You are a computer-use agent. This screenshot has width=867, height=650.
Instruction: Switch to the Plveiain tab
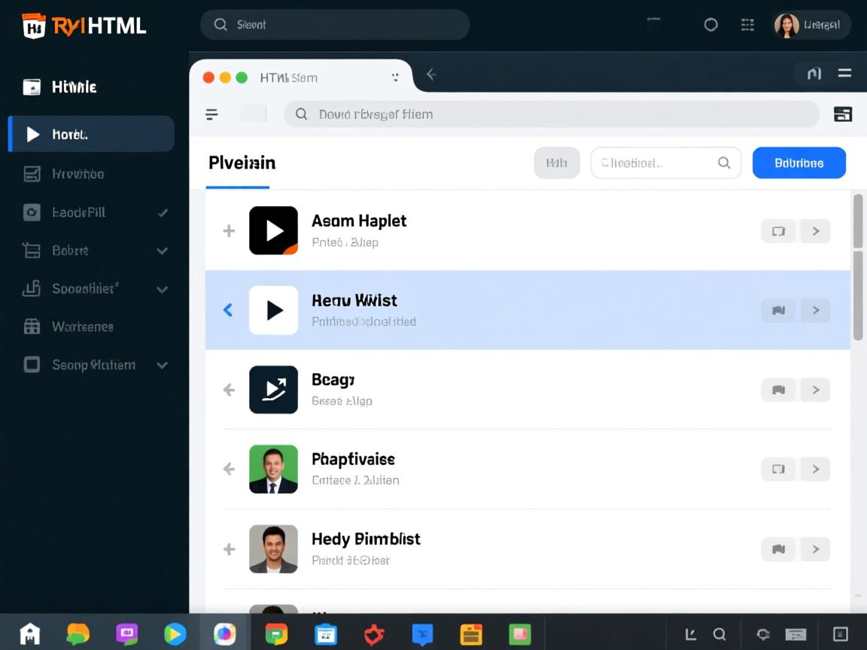tap(242, 163)
